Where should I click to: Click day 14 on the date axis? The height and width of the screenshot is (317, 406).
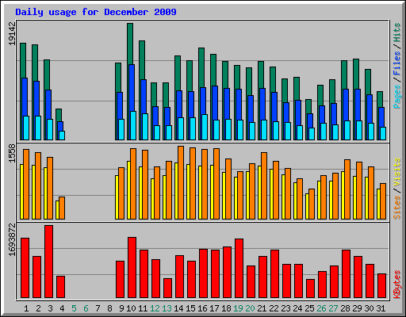click(x=178, y=308)
